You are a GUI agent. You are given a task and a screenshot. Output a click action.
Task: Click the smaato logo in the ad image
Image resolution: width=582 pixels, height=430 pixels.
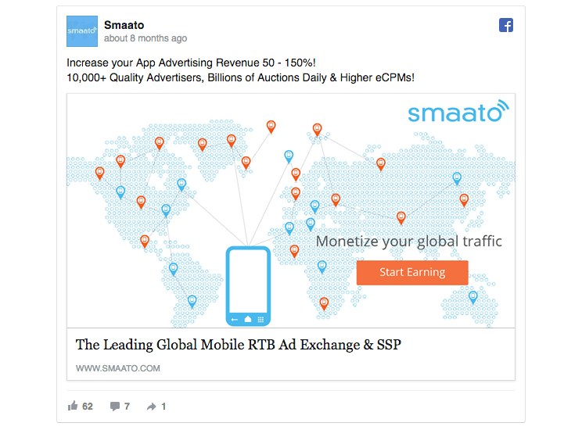point(458,111)
